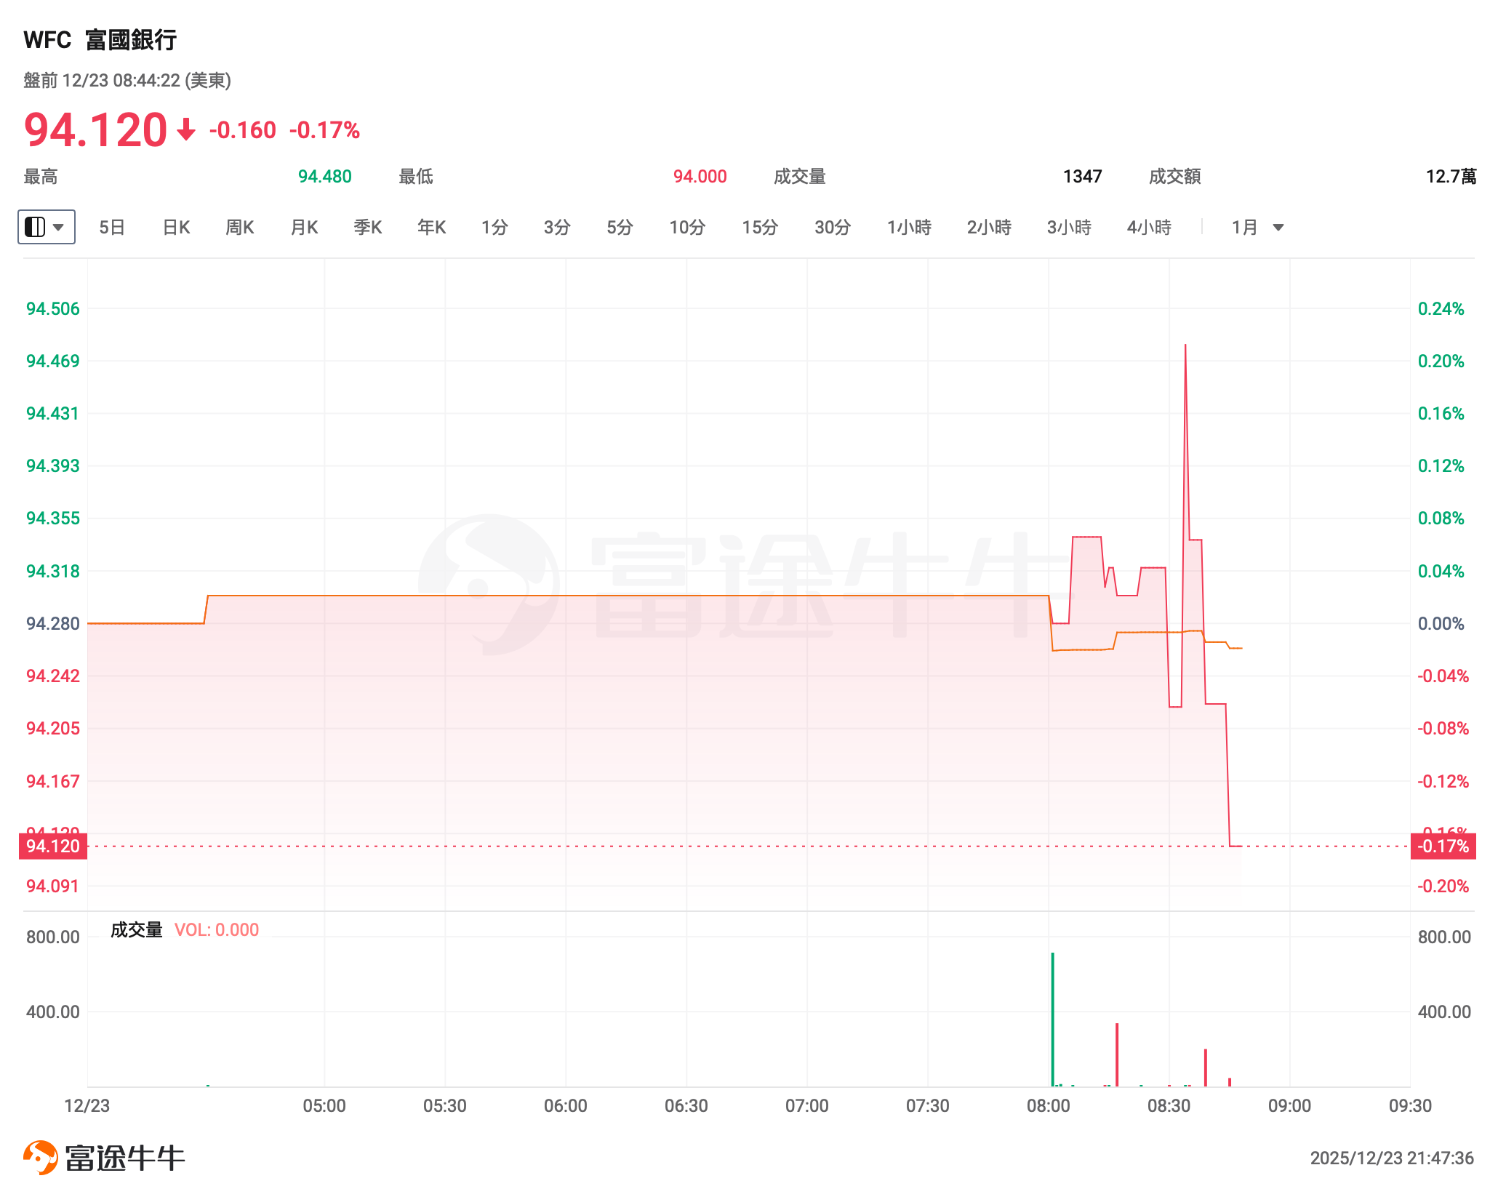The image size is (1498, 1197).
Task: Choose the 1分 one-minute interval
Action: (494, 228)
